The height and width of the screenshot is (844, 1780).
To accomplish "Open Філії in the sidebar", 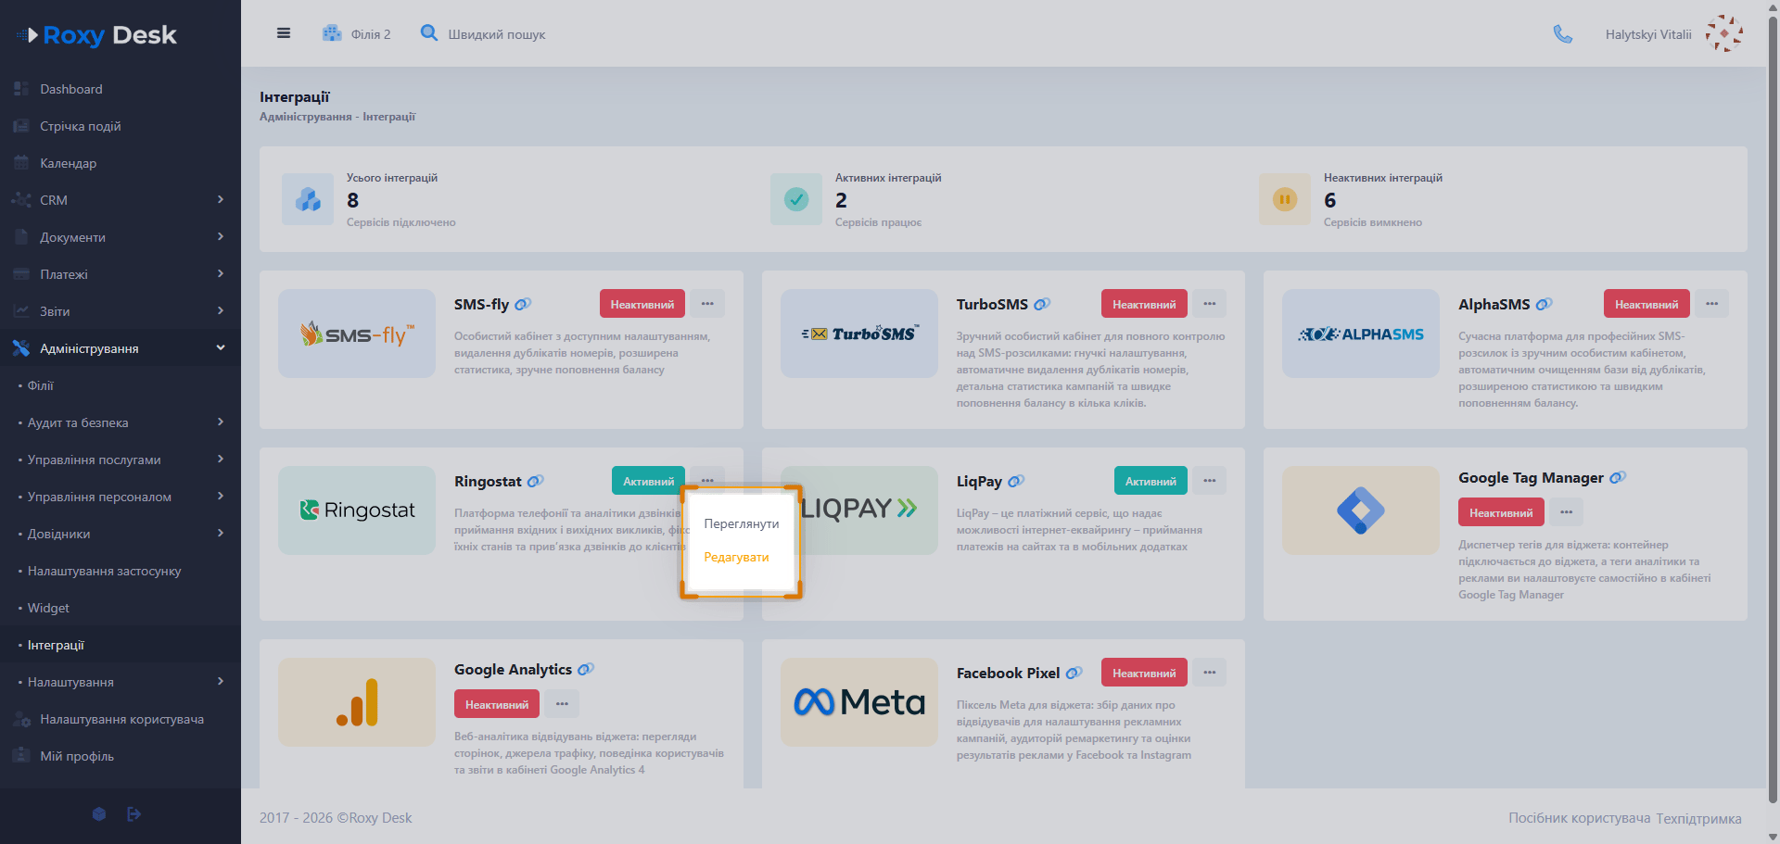I will (121, 385).
